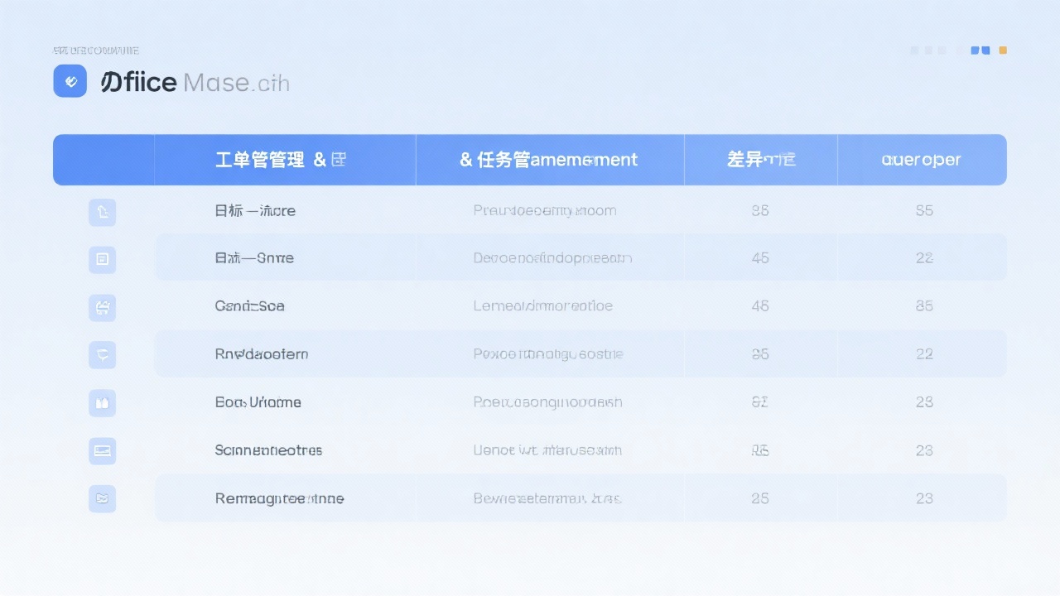Toggle the second blue square in the corner
Image resolution: width=1060 pixels, height=596 pixels.
pyautogui.click(x=988, y=50)
